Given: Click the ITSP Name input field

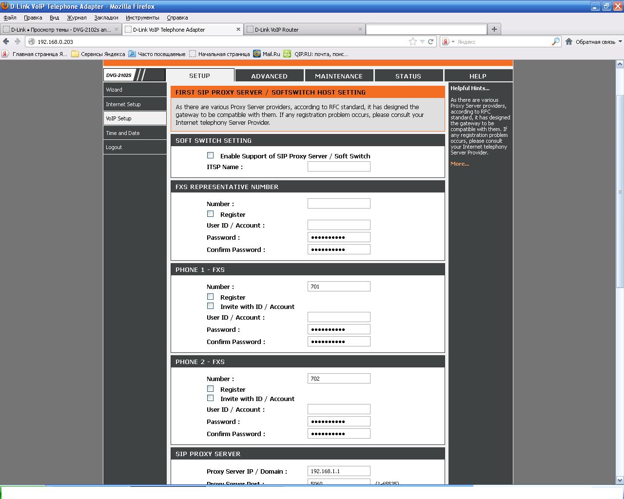Looking at the screenshot, I should (x=339, y=167).
